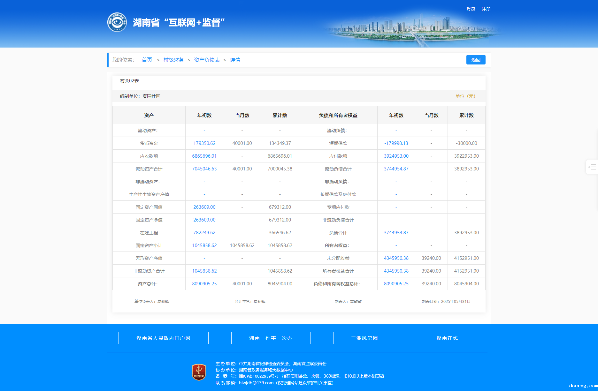Open the 注册 registration link

[486, 9]
